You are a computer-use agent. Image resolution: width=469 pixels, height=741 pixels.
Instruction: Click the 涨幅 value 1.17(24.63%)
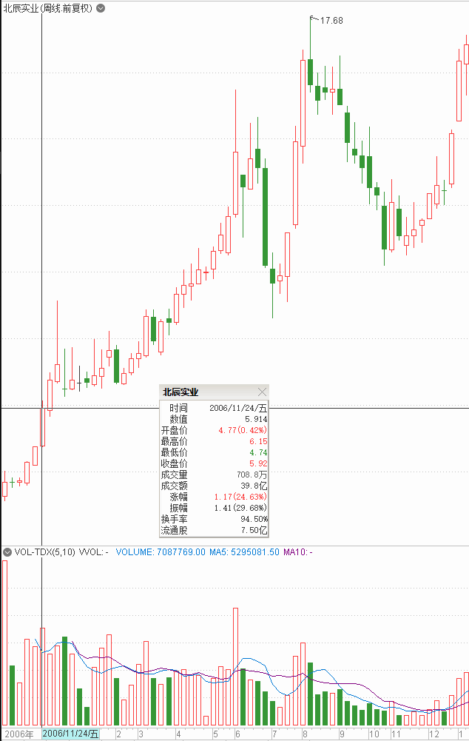(x=240, y=497)
